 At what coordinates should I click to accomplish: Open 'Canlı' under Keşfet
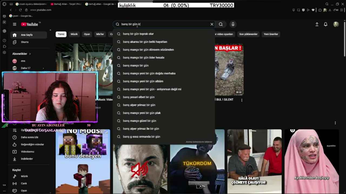29,183
